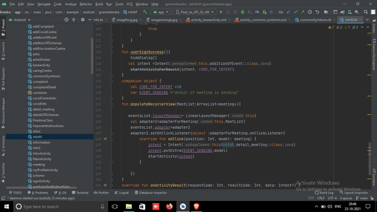Open the app run configuration dropdown
The image size is (377, 212).
click(x=160, y=12)
